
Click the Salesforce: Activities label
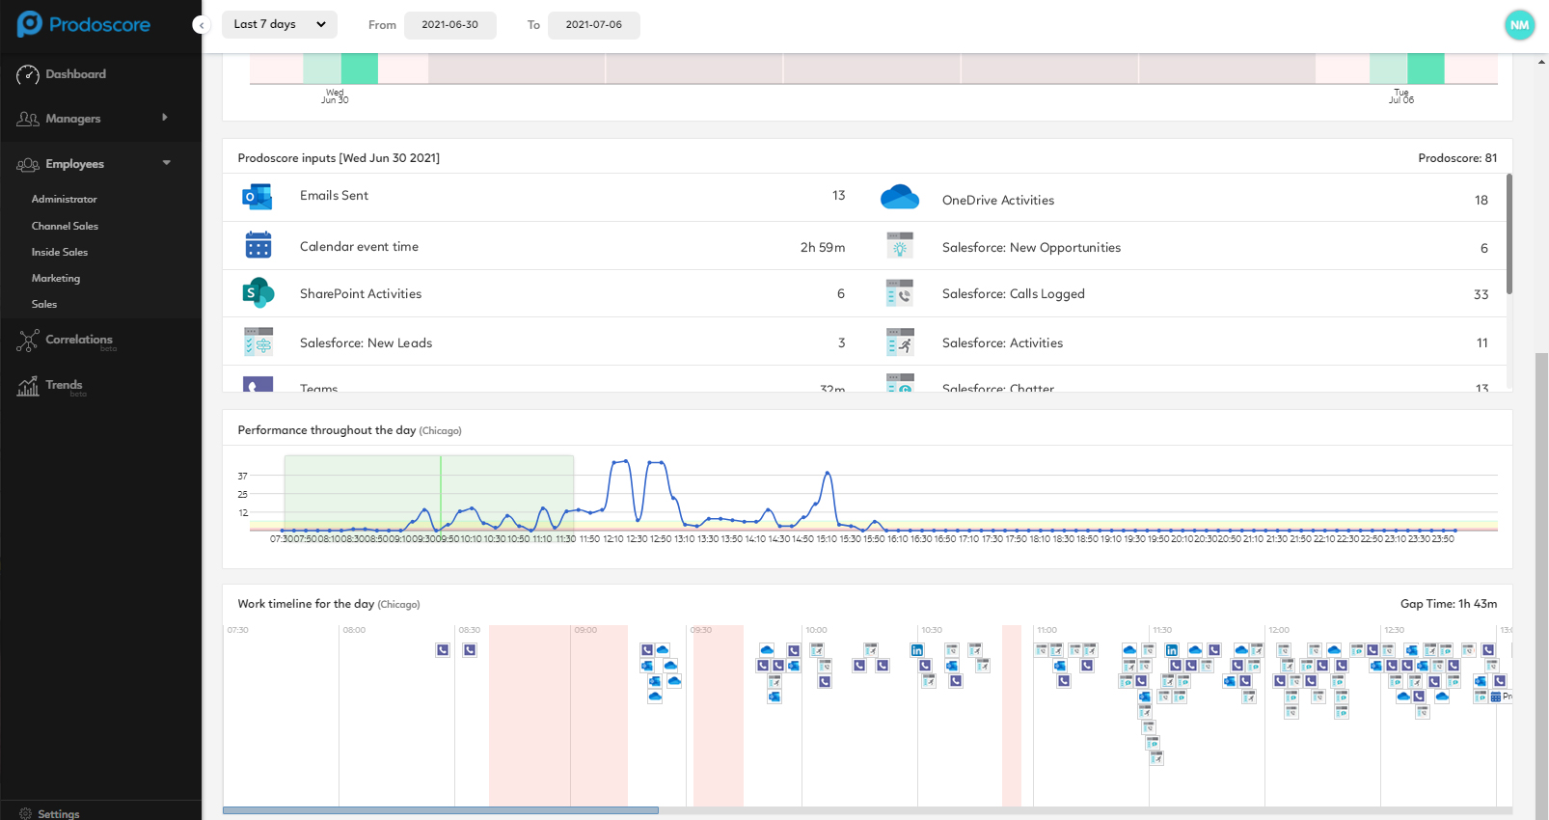tap(1002, 343)
